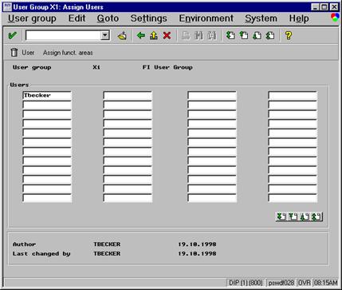
Task: Click the Last changed by TBECKER value
Action: 107,254
